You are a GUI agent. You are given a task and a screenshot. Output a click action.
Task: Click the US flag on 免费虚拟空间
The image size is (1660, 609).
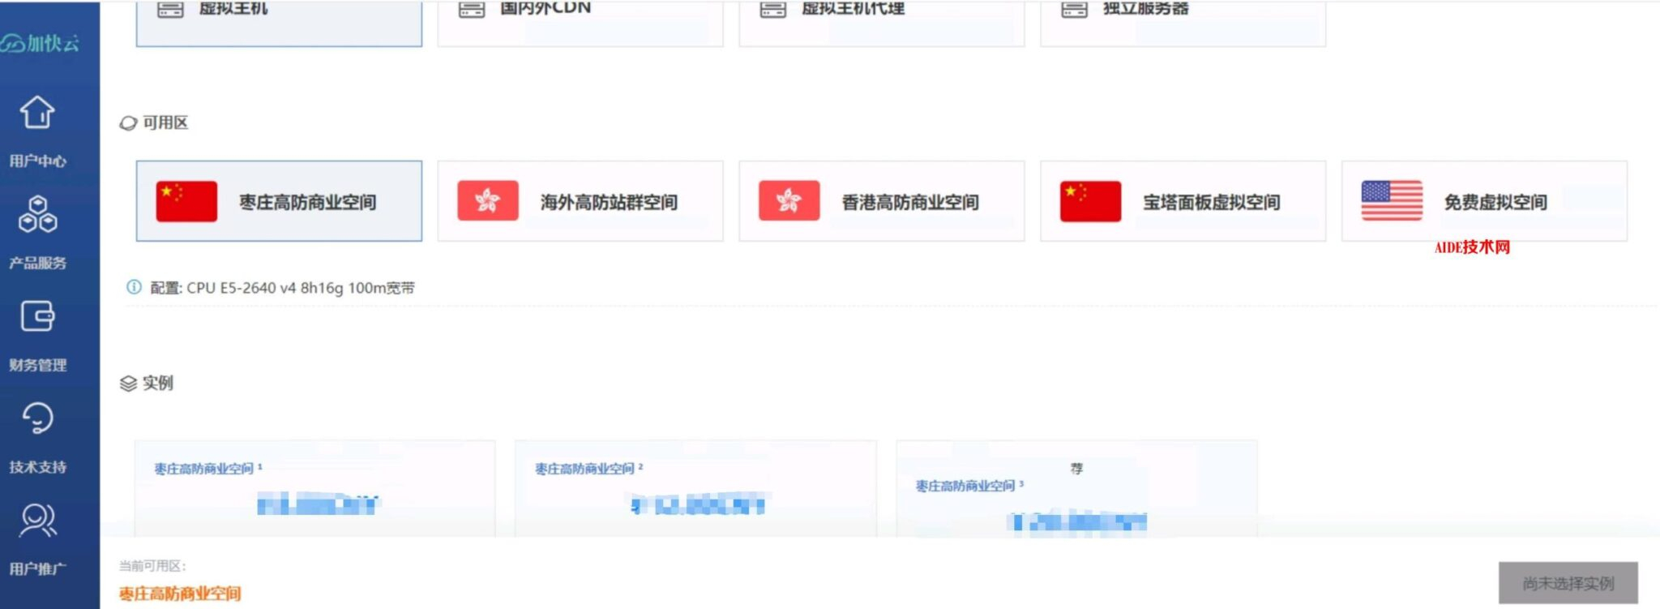(x=1391, y=201)
